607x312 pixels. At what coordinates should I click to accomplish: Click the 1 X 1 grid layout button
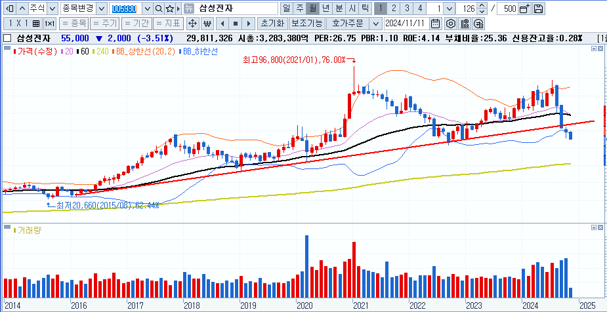pos(24,24)
